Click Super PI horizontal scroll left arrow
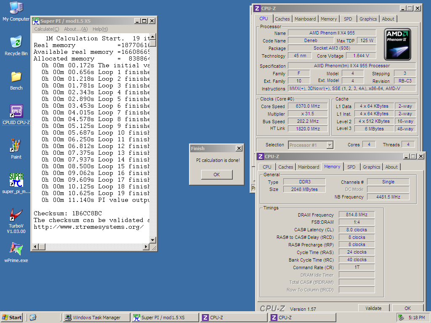The height and width of the screenshot is (323, 431). tap(35, 247)
